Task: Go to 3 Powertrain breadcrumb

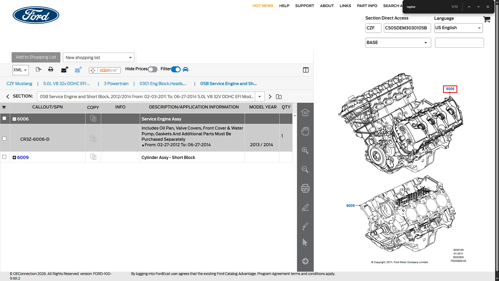Action: (116, 84)
